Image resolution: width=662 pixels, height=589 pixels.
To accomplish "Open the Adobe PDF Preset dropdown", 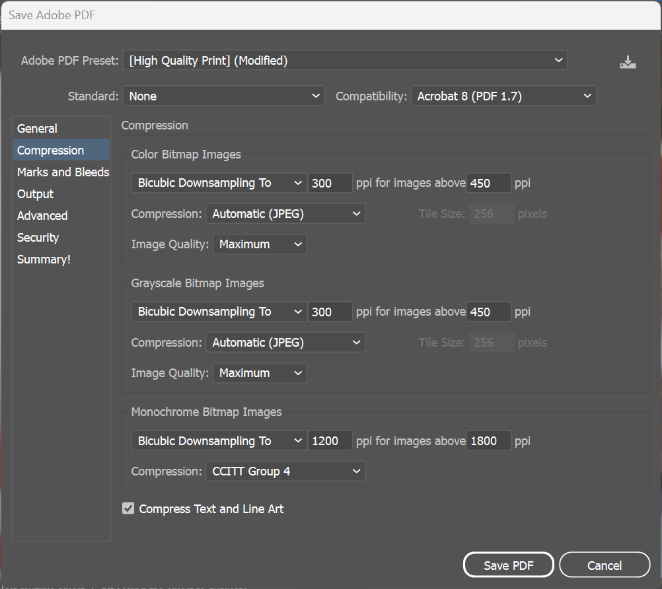I will 344,61.
